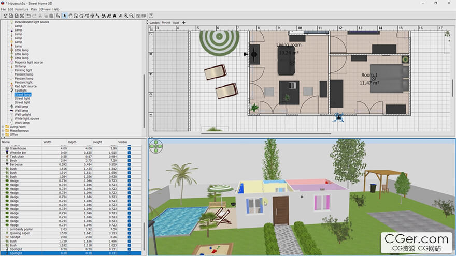The width and height of the screenshot is (456, 256).
Task: Select Work lamp in the catalog tree
Action: coord(22,123)
